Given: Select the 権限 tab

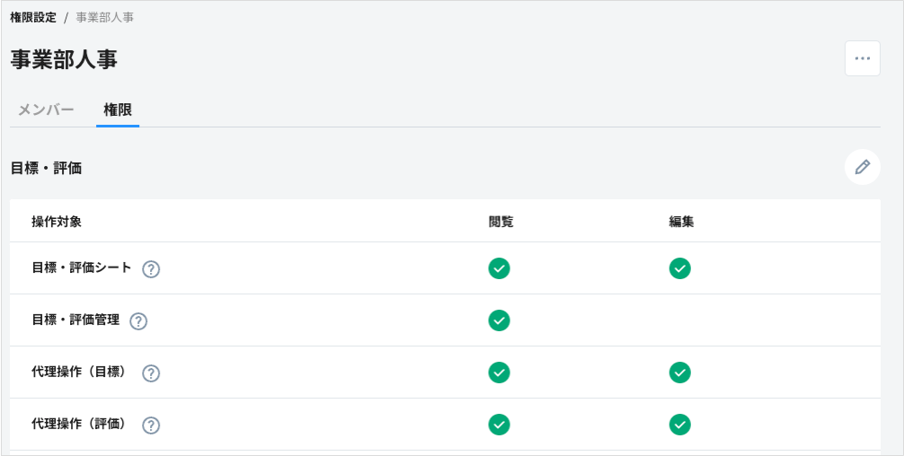Looking at the screenshot, I should [x=118, y=110].
